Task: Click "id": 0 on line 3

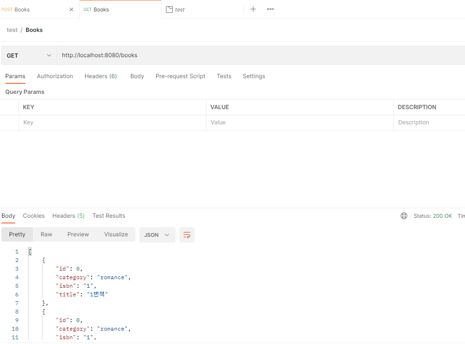Action: coord(69,269)
